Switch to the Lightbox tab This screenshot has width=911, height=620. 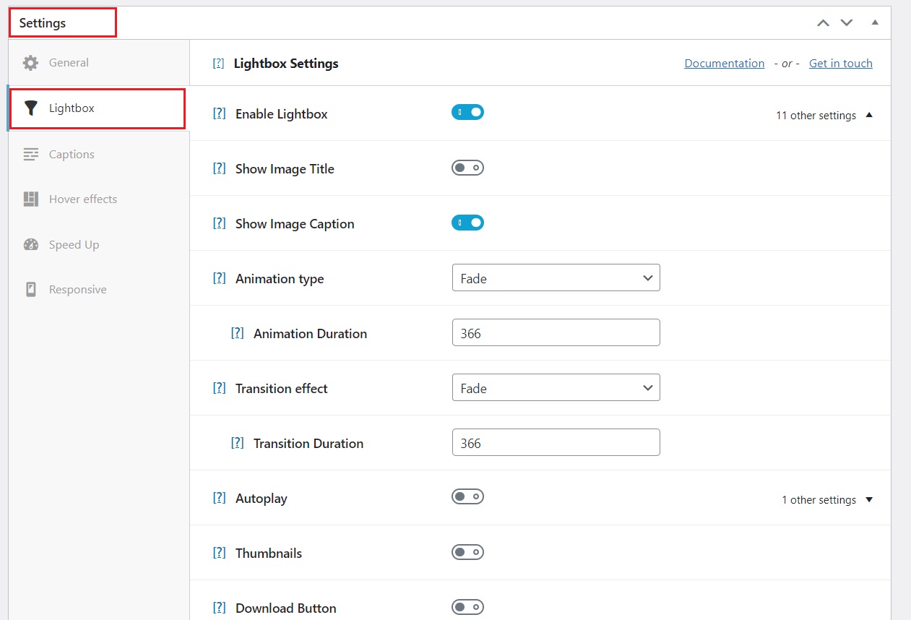[x=72, y=108]
